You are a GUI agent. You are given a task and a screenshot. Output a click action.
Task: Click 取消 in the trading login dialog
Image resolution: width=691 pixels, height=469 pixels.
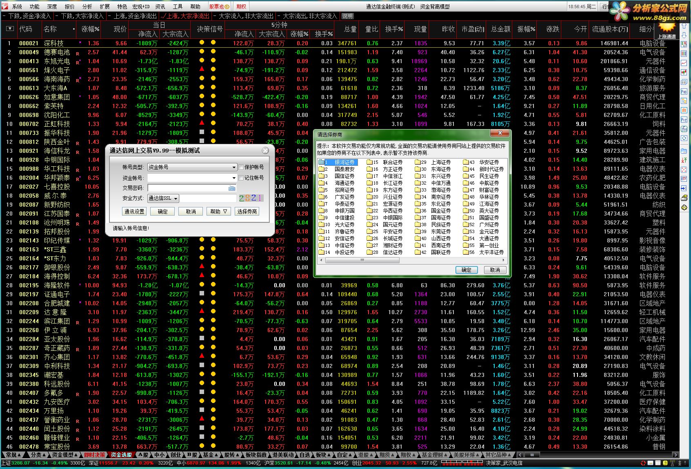191,211
